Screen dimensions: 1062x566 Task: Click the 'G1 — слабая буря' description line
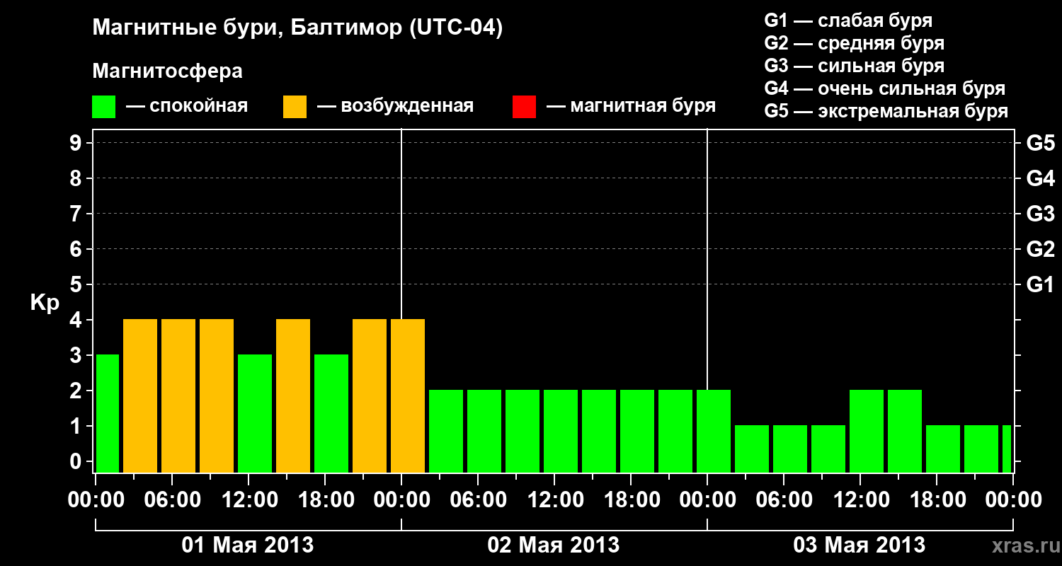click(x=848, y=21)
